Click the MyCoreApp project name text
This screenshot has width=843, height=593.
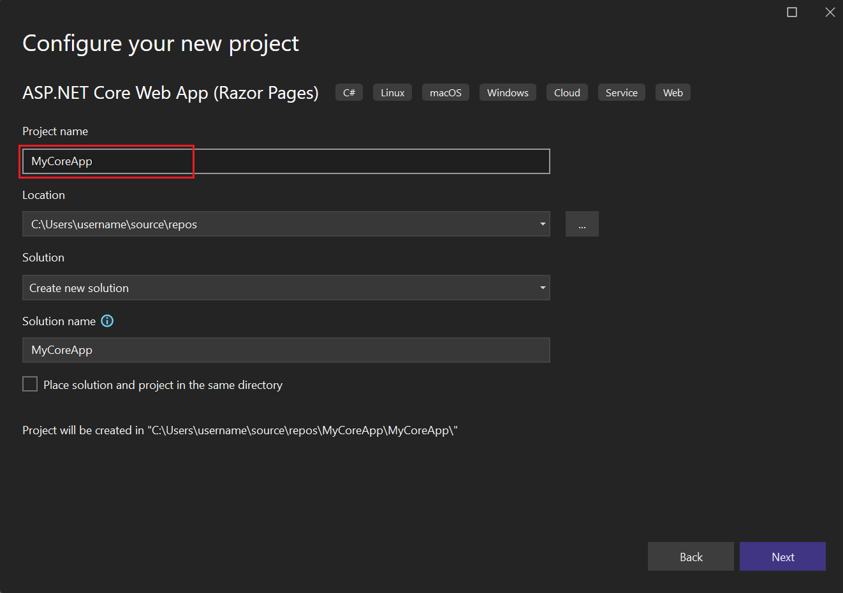(x=62, y=161)
